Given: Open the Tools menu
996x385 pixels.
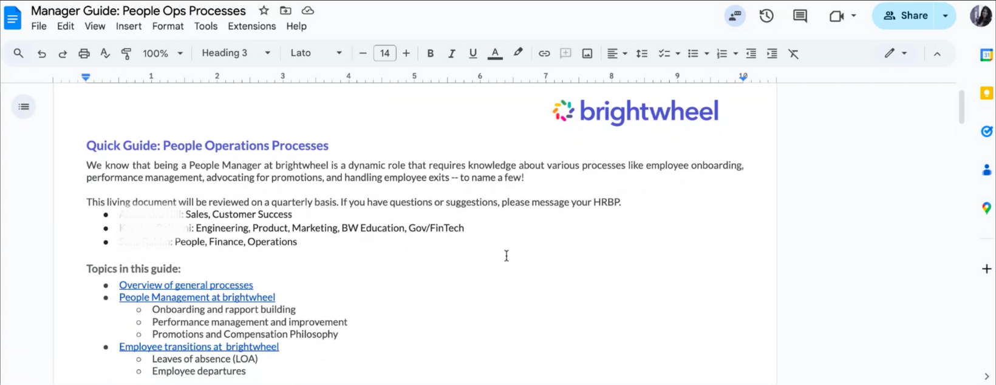Looking at the screenshot, I should (206, 26).
